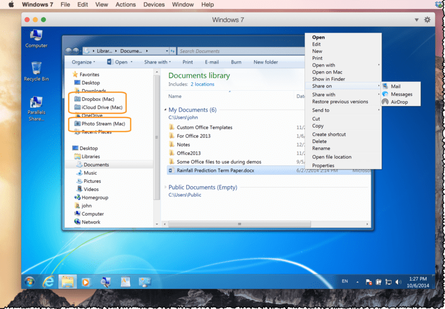Choose Show in Finder from context menu
445x309 pixels.
point(344,79)
